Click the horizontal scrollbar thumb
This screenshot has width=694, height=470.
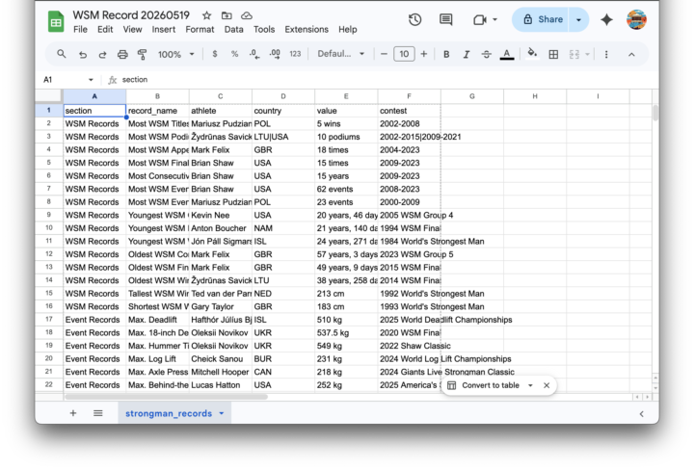[166, 397]
